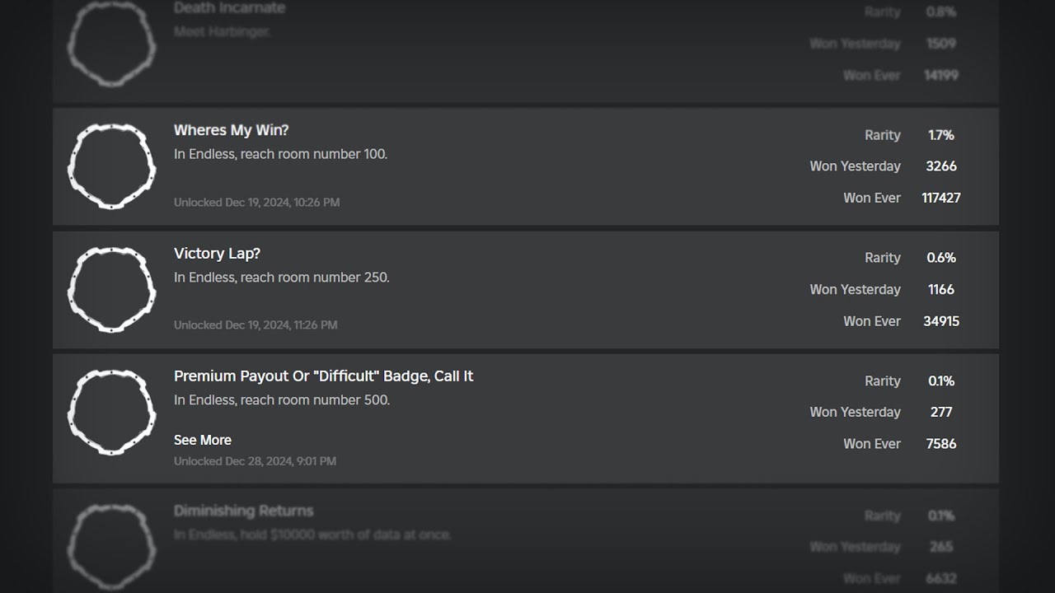
Task: Open the Wheres My Win? badge title
Action: (x=231, y=130)
